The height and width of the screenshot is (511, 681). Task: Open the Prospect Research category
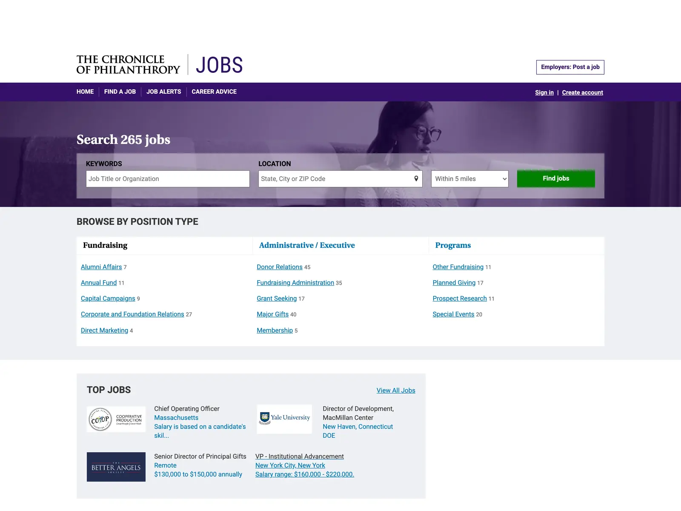(x=460, y=299)
